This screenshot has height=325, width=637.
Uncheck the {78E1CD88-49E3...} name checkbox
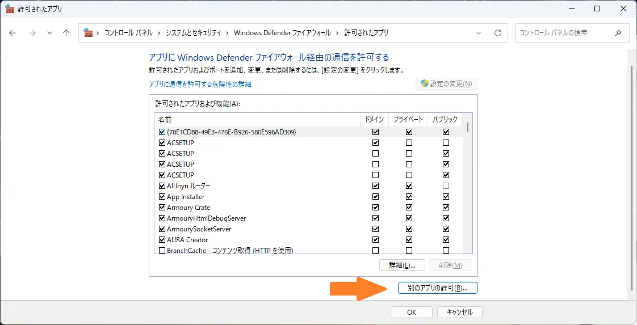point(162,132)
